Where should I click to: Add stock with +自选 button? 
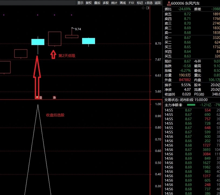click(x=148, y=3)
